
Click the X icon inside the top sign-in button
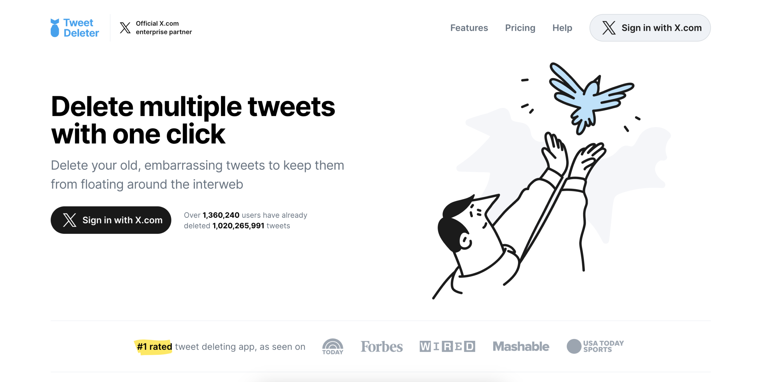609,28
